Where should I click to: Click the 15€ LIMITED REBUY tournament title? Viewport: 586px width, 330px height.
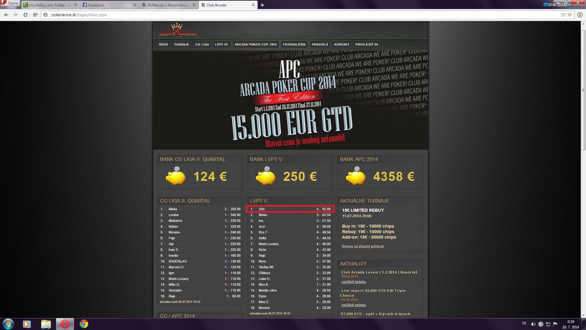click(x=363, y=210)
